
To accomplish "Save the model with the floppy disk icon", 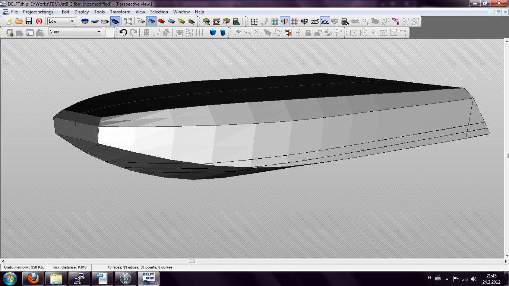I will [x=29, y=21].
